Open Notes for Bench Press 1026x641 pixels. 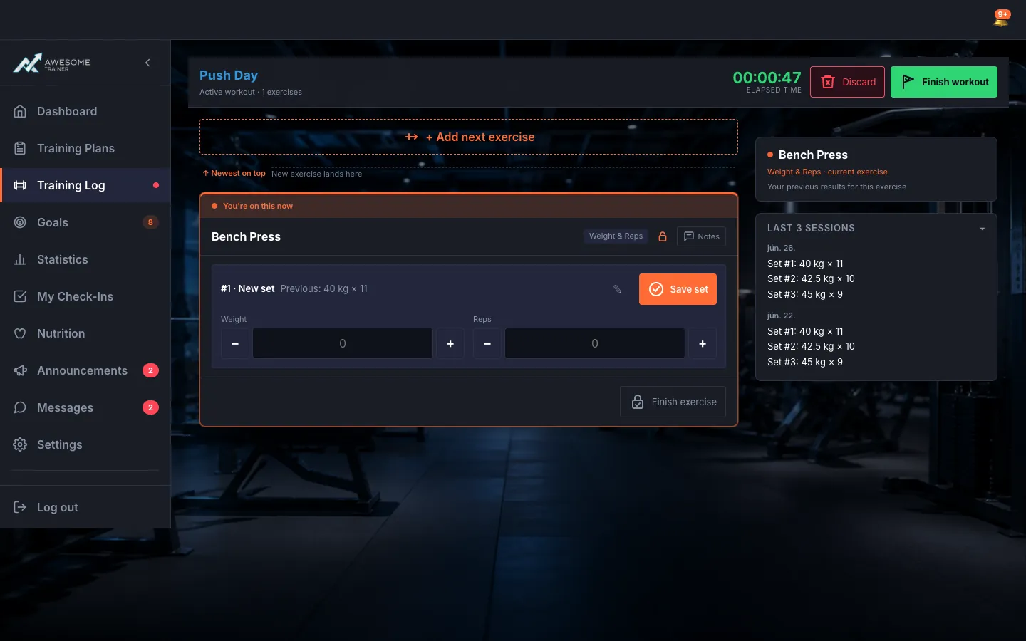click(x=701, y=236)
